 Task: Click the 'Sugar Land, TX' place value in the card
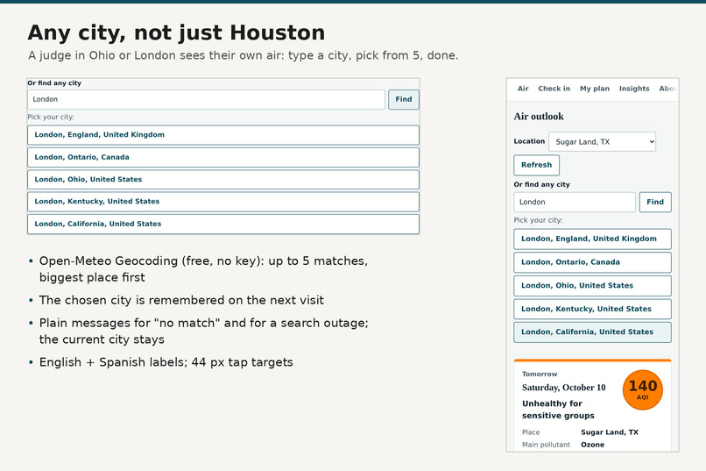coord(610,432)
